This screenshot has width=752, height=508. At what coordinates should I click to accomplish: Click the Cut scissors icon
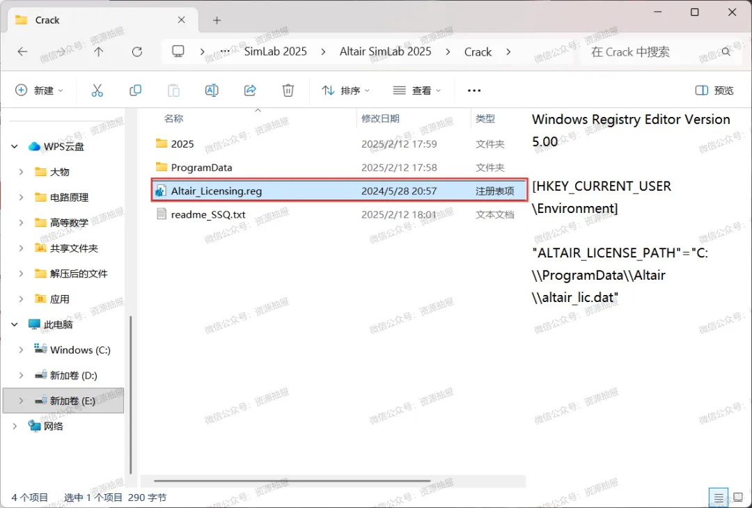97,90
